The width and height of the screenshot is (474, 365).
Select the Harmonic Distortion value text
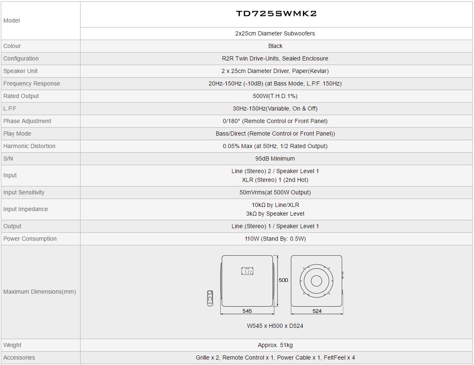(x=275, y=146)
